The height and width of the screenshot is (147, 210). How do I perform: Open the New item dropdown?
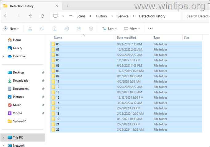11,29
